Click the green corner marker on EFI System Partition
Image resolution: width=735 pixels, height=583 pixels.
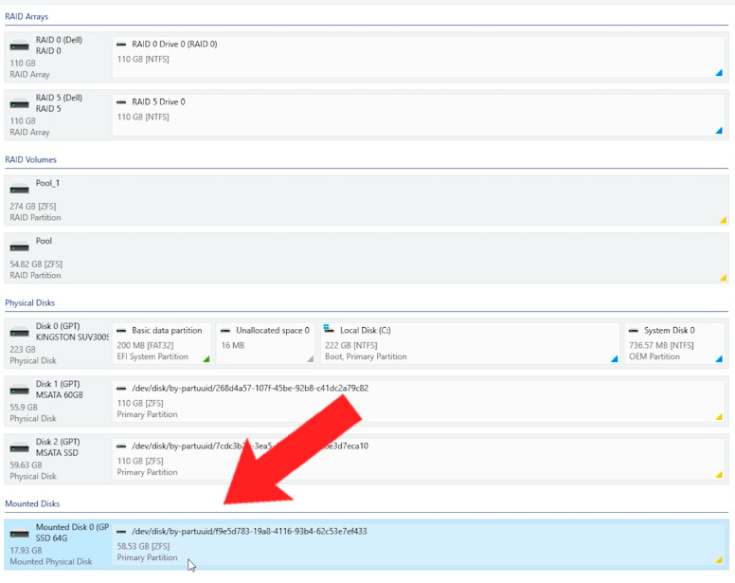coord(206,358)
